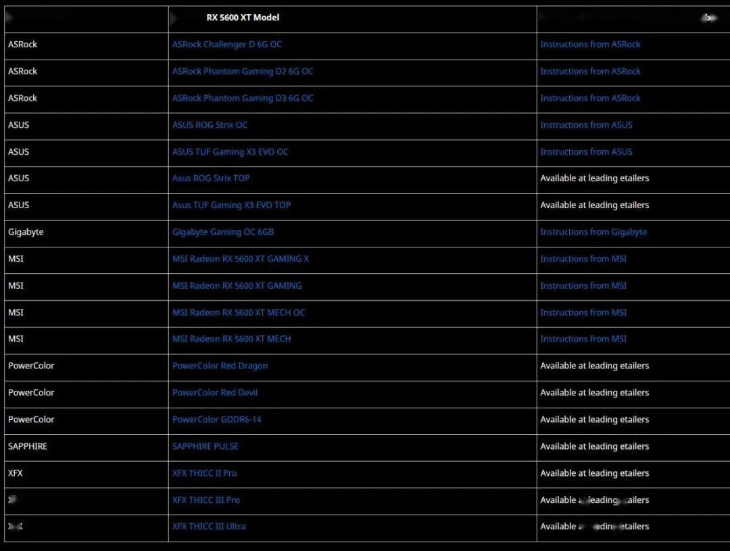Open the SAPPHIRE PULSE link
The width and height of the screenshot is (730, 551).
pos(205,446)
